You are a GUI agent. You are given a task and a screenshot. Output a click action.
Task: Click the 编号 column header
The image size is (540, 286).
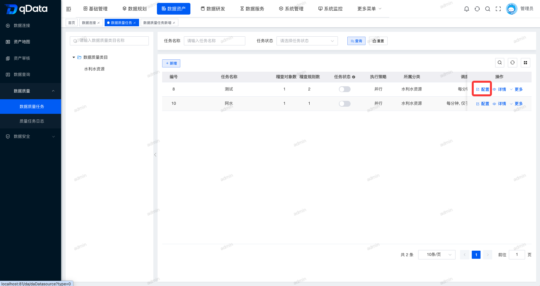[x=174, y=77]
